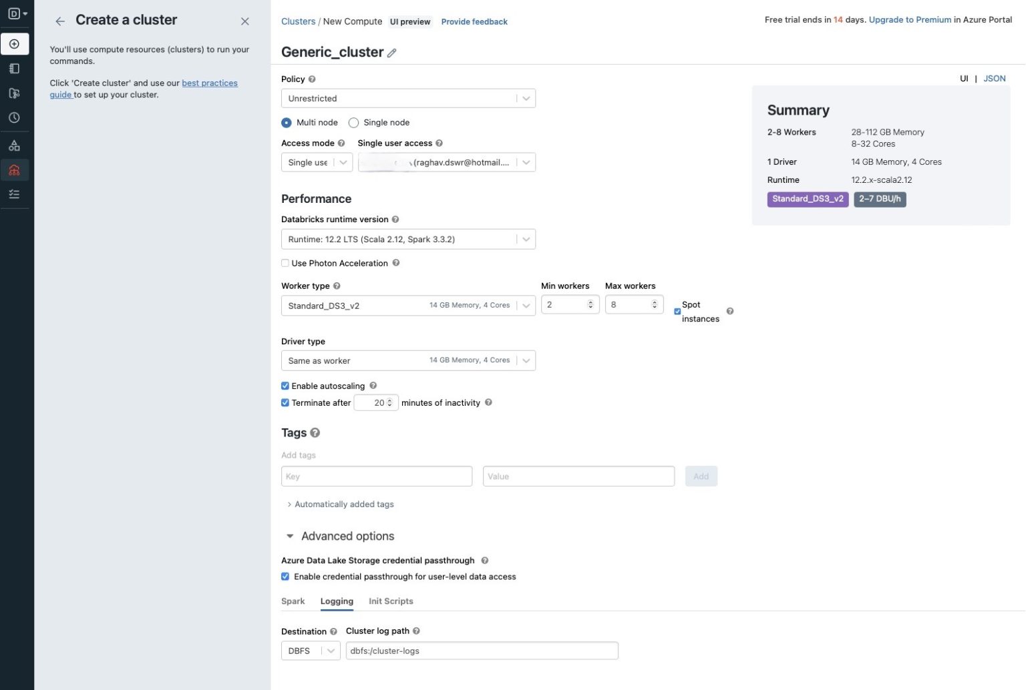Click the New (+) sidebar icon
The height and width of the screenshot is (690, 1026).
[x=15, y=44]
